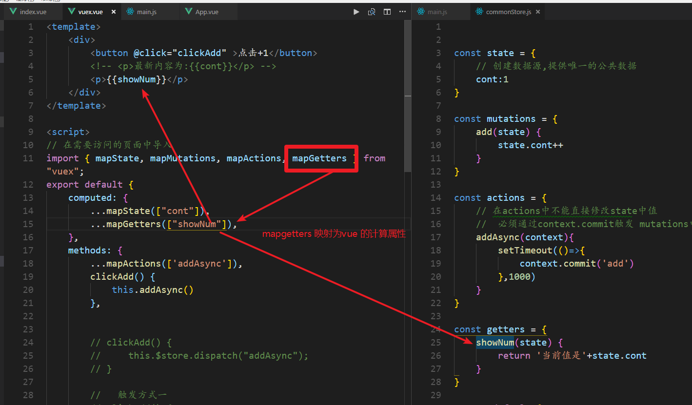This screenshot has width=692, height=405.
Task: Open the More Actions ellipsis menu
Action: pyautogui.click(x=402, y=12)
